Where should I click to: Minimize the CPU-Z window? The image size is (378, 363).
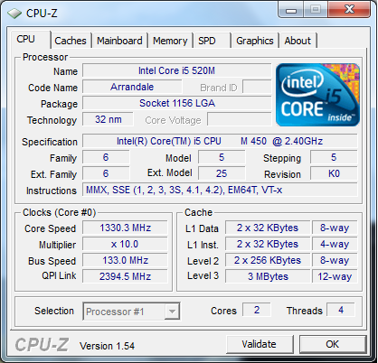pos(291,10)
